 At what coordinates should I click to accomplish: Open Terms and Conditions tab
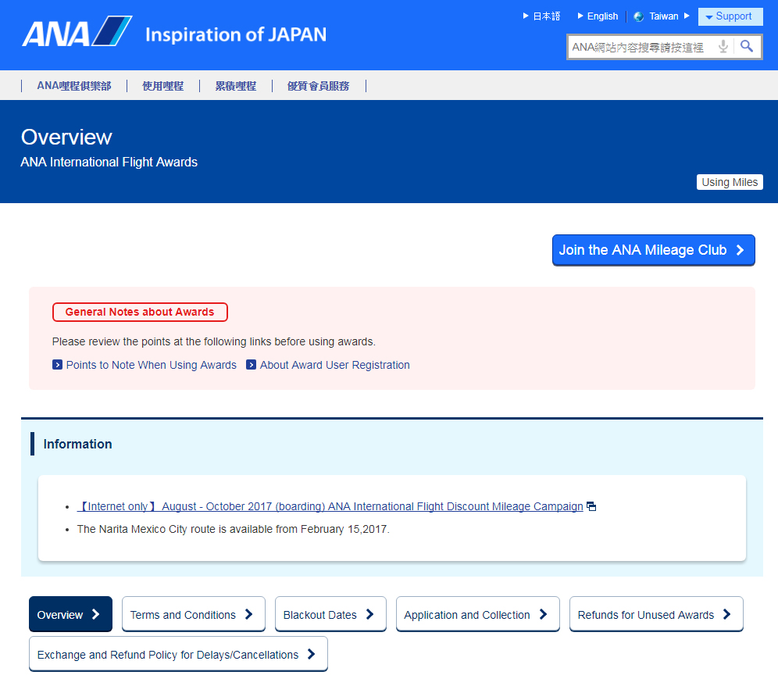194,614
